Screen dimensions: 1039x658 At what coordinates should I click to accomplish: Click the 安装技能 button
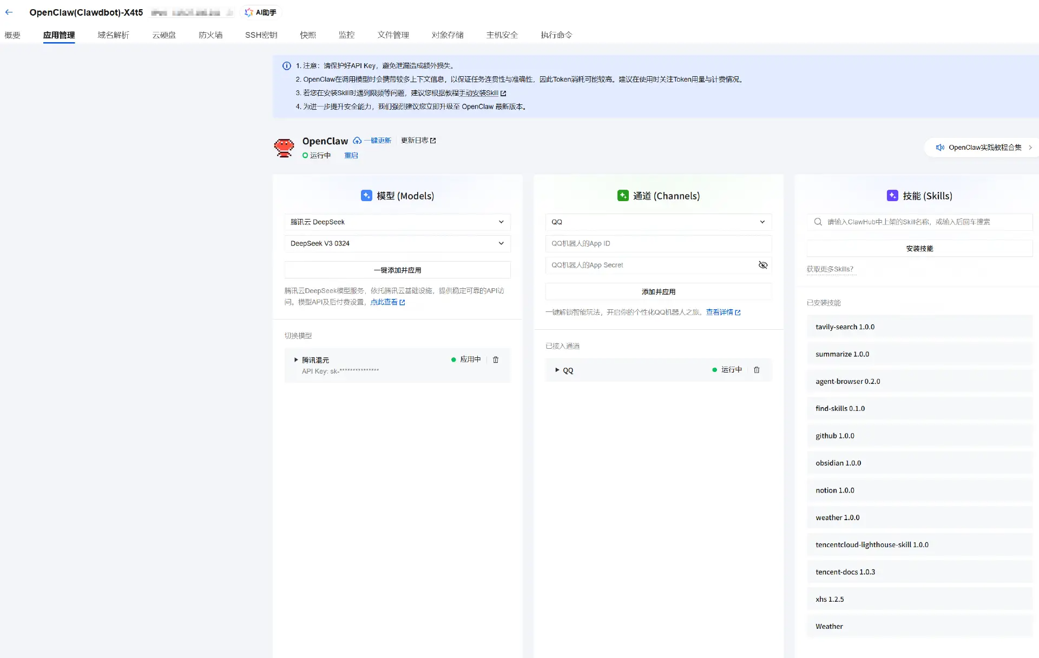[x=919, y=248]
